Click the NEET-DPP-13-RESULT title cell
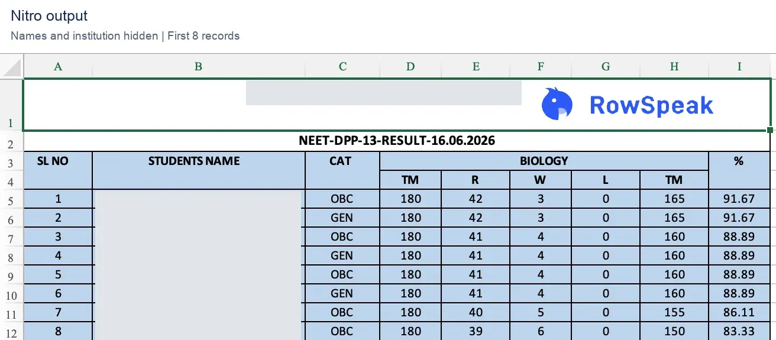Image resolution: width=776 pixels, height=340 pixels. click(x=397, y=141)
